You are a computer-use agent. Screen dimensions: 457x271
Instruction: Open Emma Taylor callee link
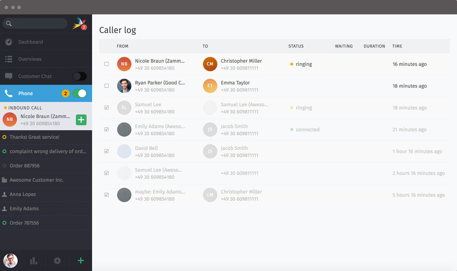(235, 83)
